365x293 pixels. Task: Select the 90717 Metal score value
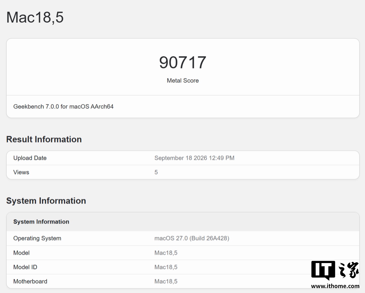coord(183,62)
